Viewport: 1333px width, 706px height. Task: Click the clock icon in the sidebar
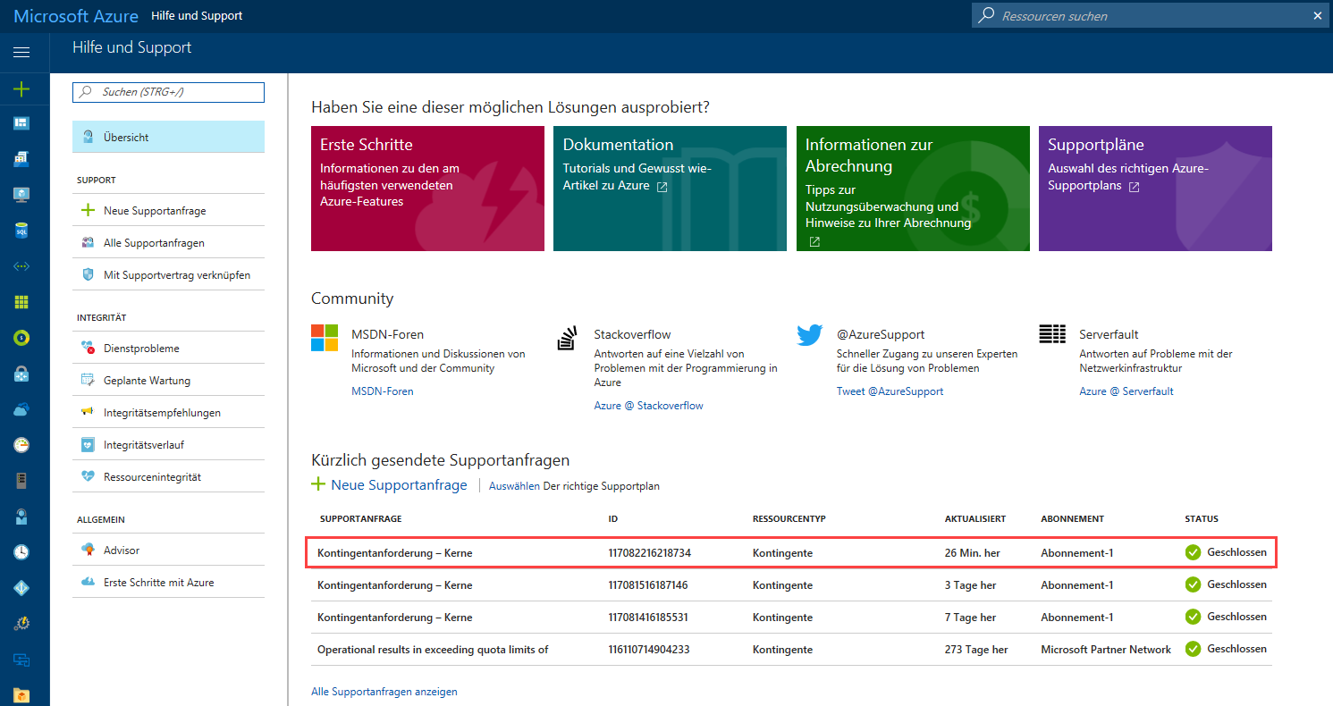[21, 552]
